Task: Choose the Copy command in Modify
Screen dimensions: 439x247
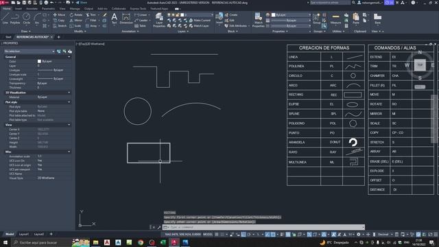Action: click(x=59, y=20)
